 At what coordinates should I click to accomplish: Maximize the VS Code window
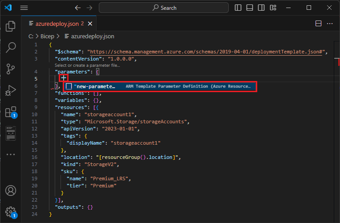(309, 8)
